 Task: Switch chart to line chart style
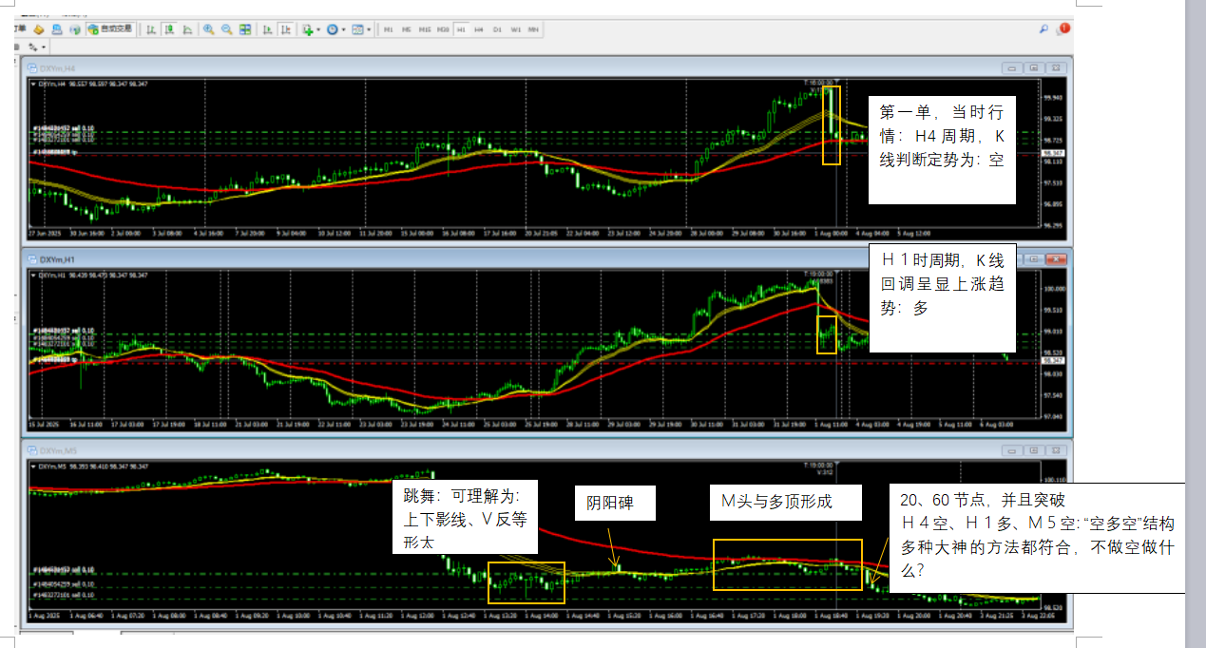[187, 29]
